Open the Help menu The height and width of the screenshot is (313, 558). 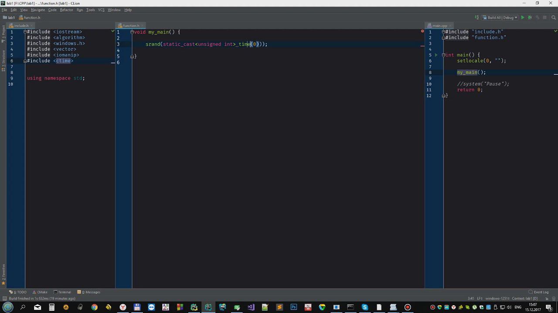click(x=128, y=10)
